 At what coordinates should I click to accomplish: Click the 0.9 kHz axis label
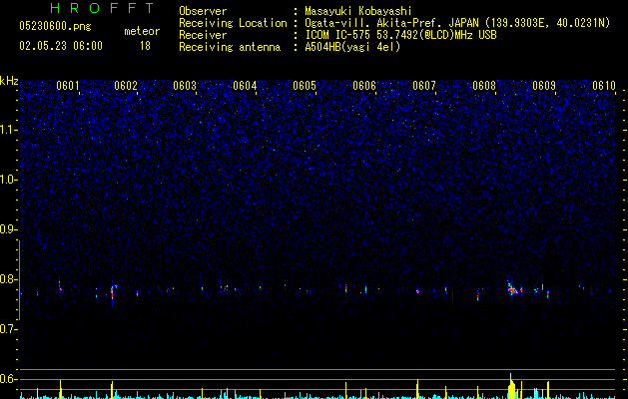(x=8, y=229)
